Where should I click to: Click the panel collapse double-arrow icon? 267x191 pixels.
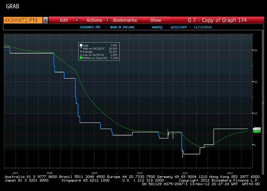263,103
